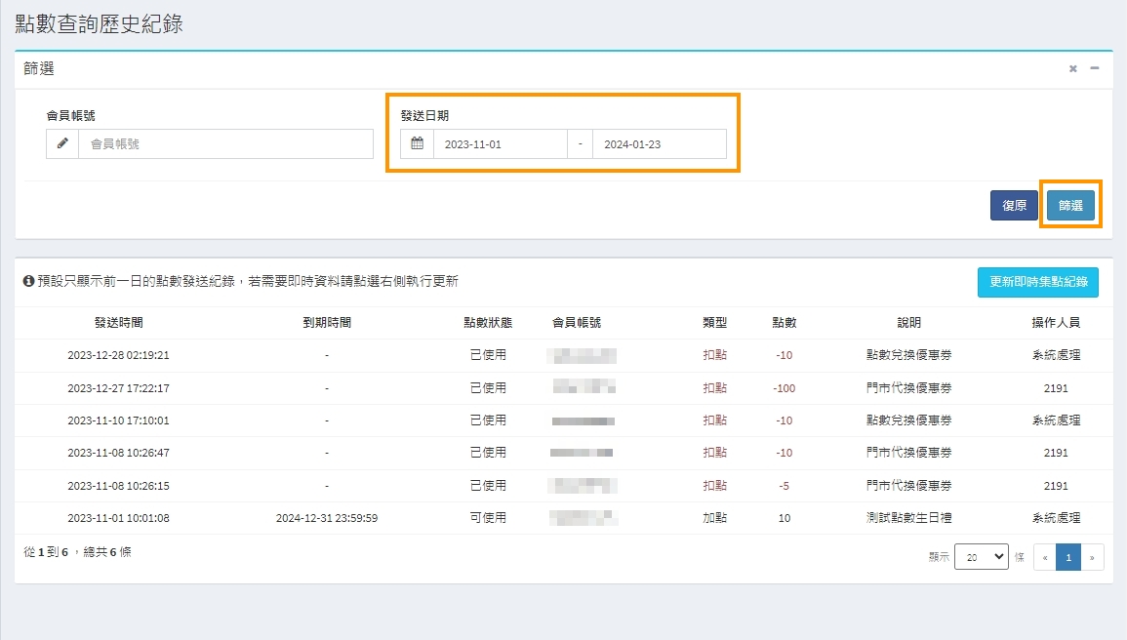Go to previous page with « arrow
1127x640 pixels.
pos(1045,557)
